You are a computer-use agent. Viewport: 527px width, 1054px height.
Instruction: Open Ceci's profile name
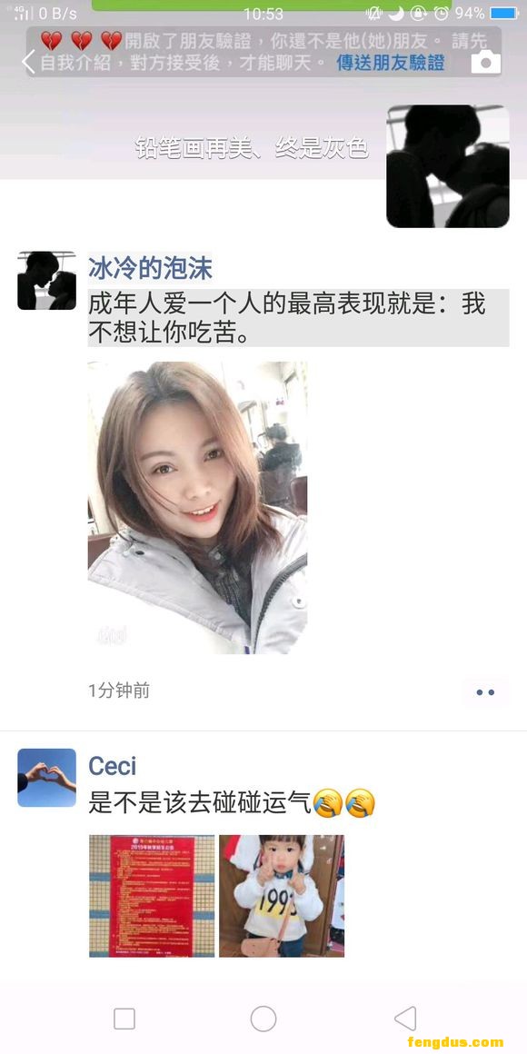tap(113, 766)
